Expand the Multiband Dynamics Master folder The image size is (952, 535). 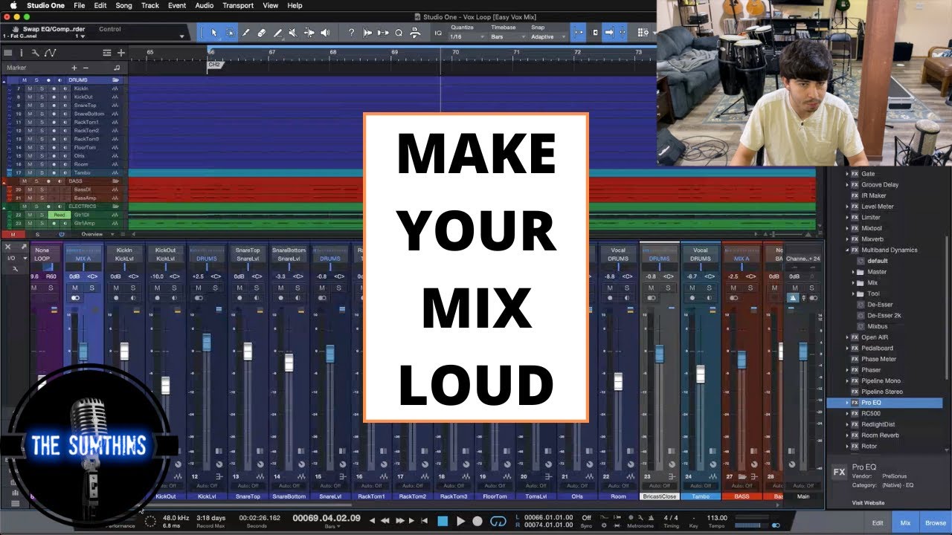point(855,272)
